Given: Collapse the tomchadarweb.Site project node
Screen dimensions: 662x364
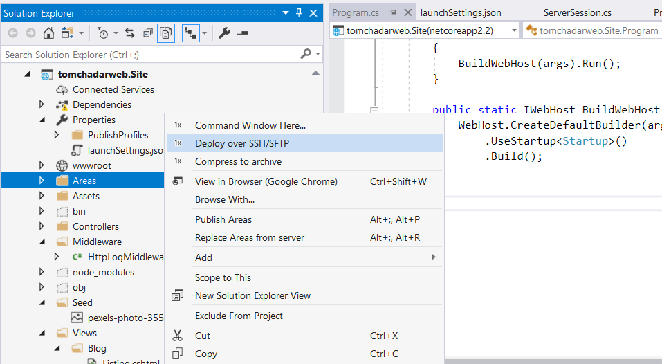Looking at the screenshot, I should (x=28, y=74).
